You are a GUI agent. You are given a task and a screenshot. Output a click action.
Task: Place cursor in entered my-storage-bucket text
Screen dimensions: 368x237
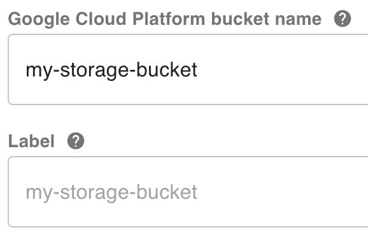coord(111,70)
